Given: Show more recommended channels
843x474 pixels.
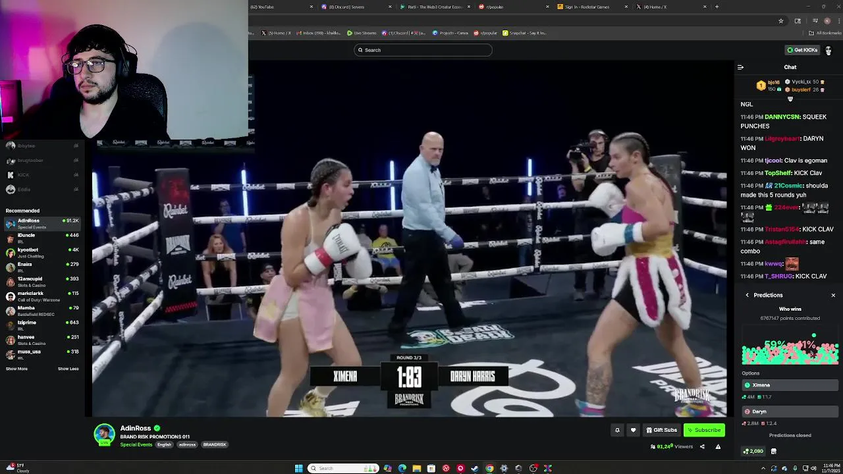Looking at the screenshot, I should tap(16, 369).
